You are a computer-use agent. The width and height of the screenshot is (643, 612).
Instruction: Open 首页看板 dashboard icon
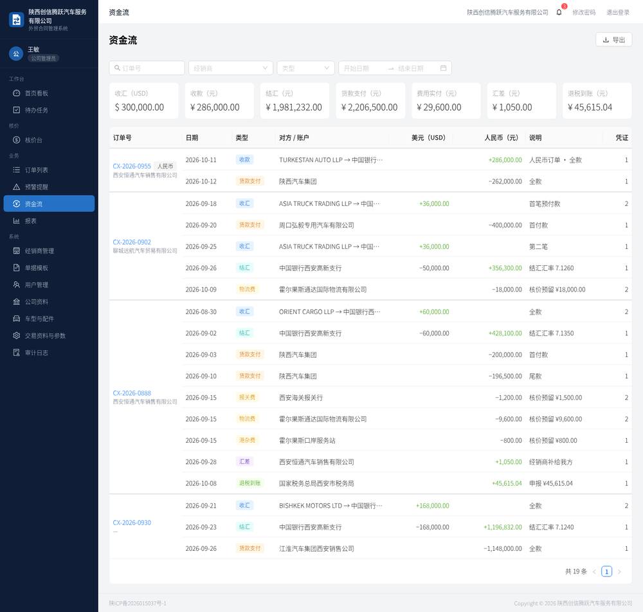[x=17, y=93]
